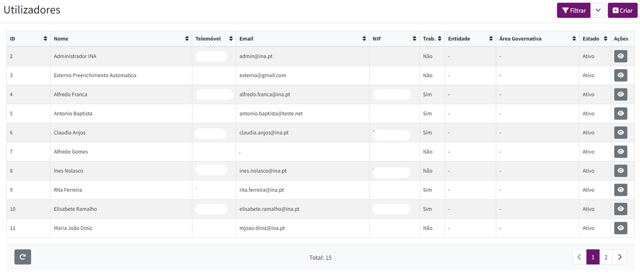View details of Administrador INA user

pyautogui.click(x=620, y=57)
